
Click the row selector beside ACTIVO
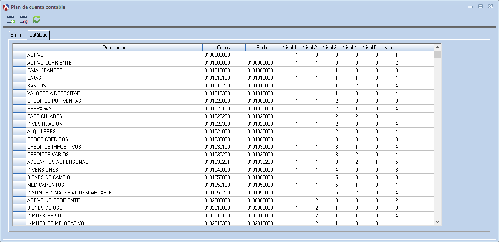click(20, 55)
